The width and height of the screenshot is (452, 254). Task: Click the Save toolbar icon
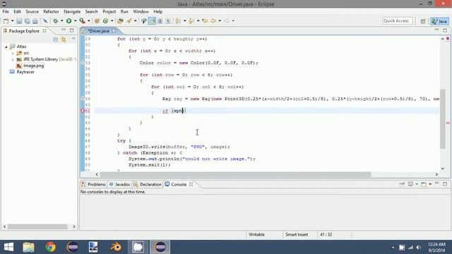(x=19, y=20)
